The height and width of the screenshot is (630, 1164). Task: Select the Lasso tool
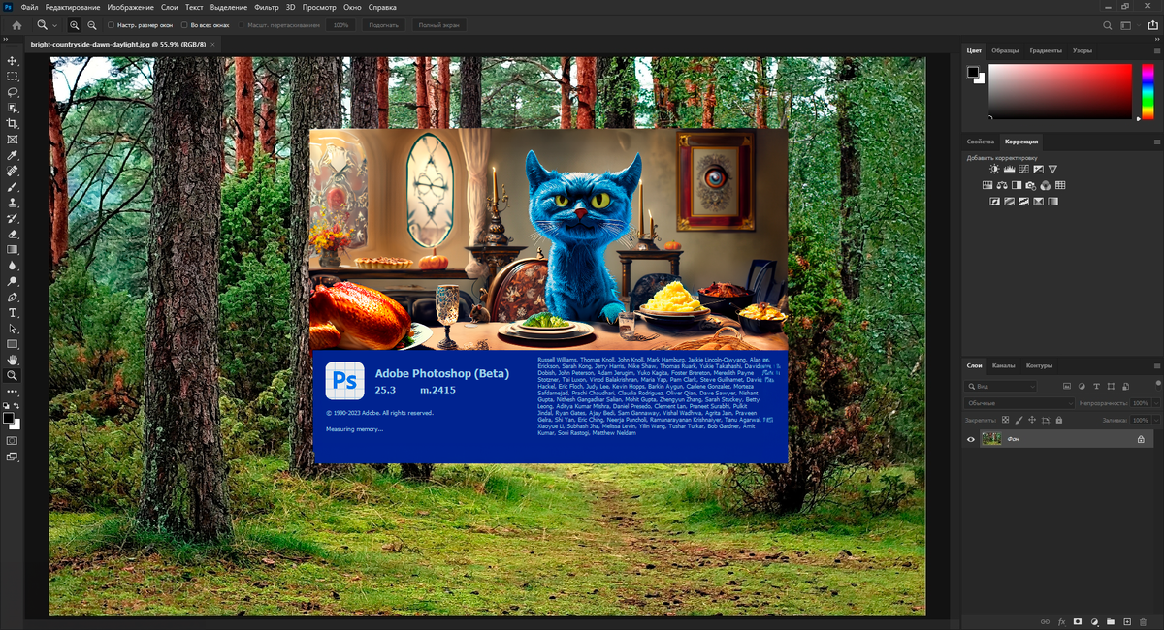(x=13, y=92)
